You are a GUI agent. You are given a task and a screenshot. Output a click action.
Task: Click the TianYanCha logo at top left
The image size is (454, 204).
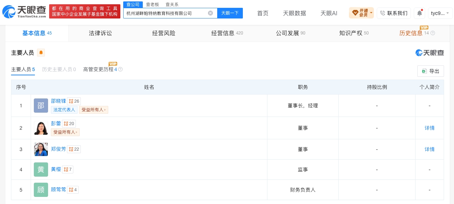tap(24, 12)
